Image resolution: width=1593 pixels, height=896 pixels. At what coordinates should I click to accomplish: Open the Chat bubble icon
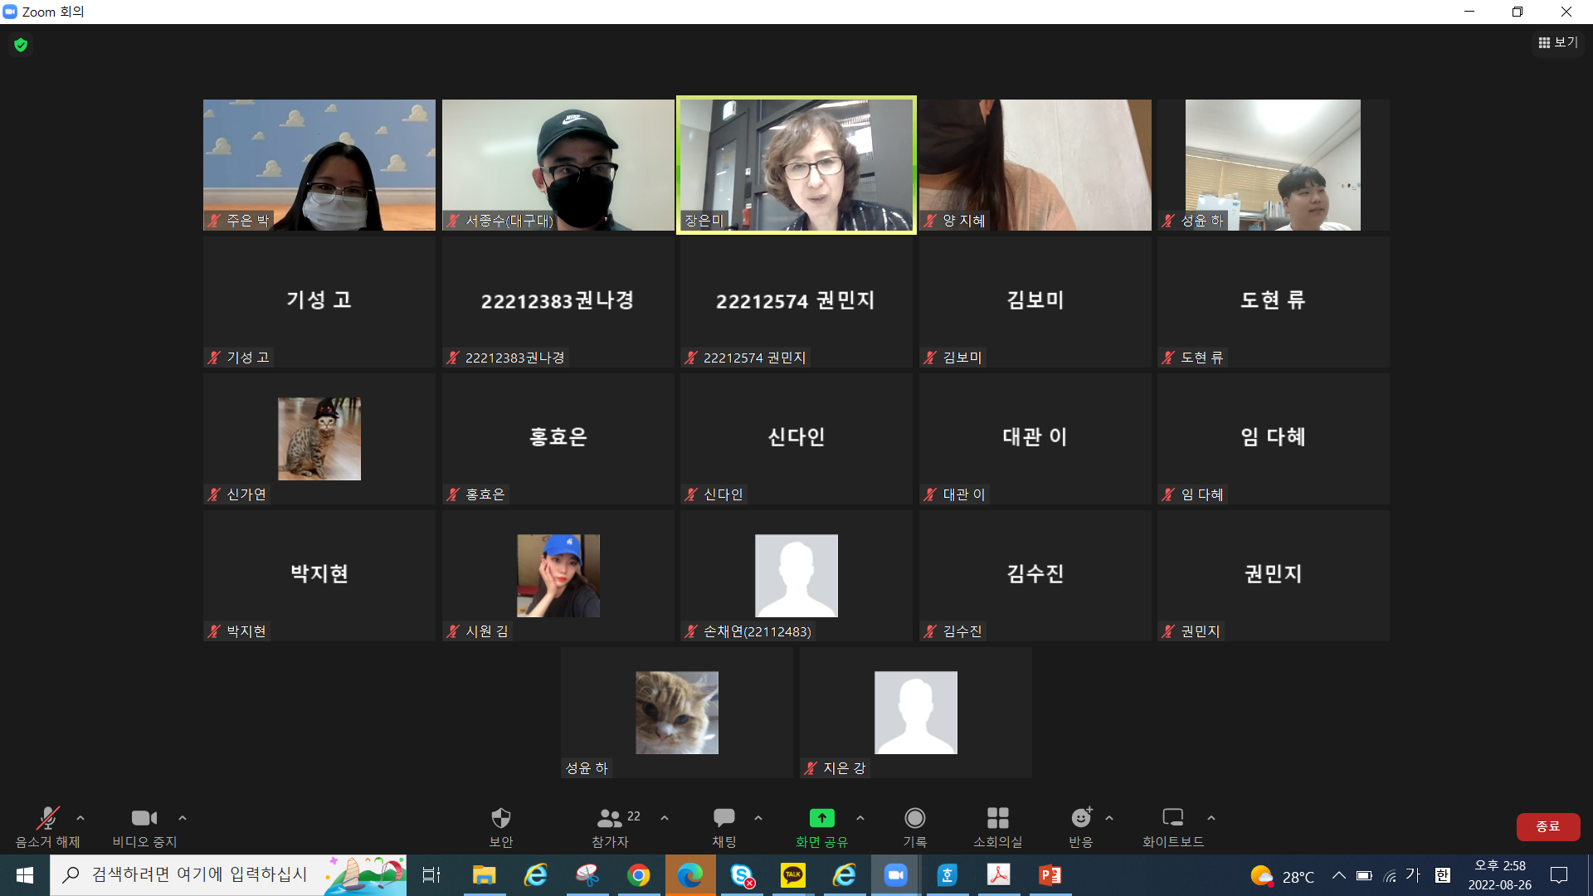[x=723, y=818]
